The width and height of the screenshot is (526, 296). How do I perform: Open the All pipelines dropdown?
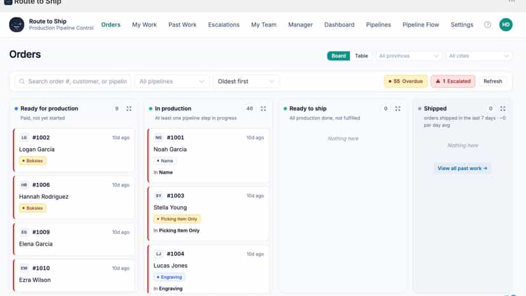pyautogui.click(x=172, y=81)
